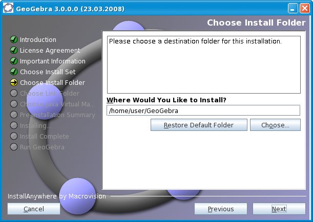Screen dimensions: 313x222
Task: Click the gray circle beside Run GeoGebra
Action: (14, 147)
